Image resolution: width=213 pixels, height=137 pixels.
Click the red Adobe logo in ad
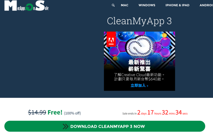(x=111, y=39)
